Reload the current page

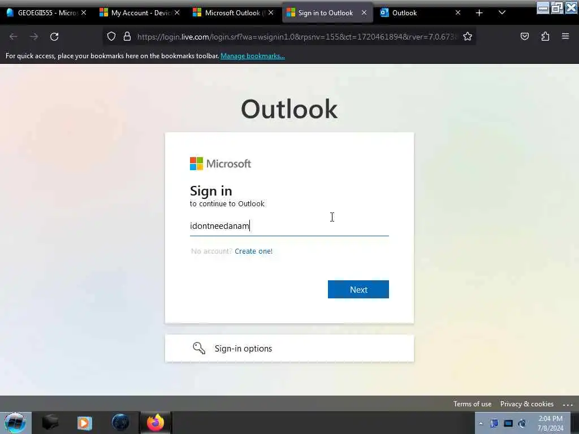[x=54, y=37]
